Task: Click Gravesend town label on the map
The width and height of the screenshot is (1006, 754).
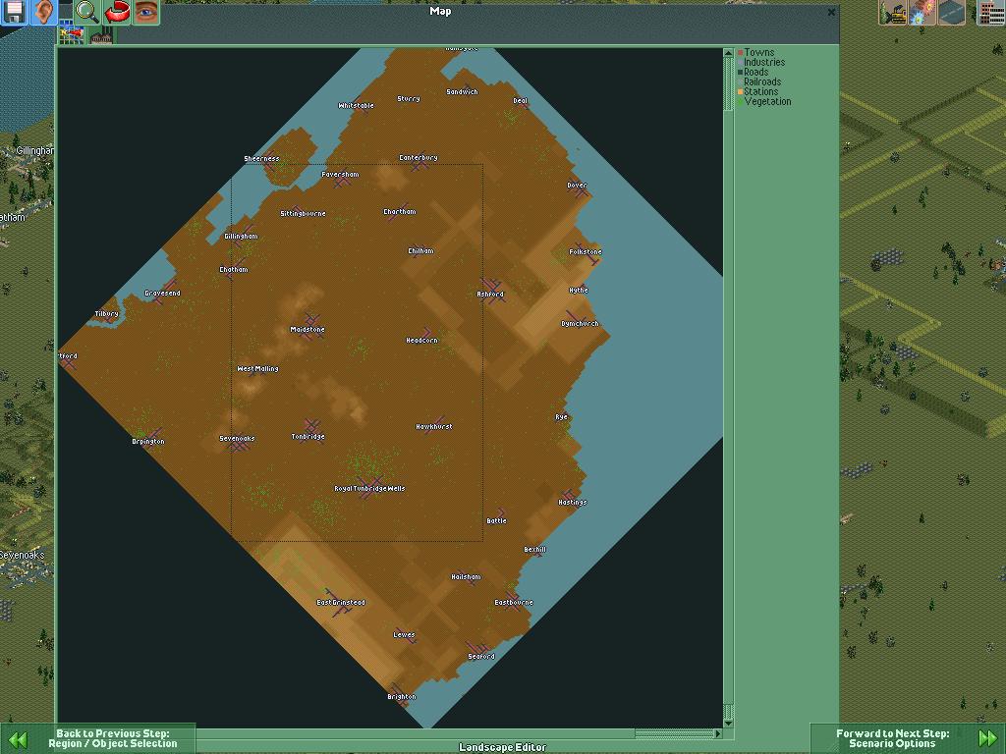Action: [x=162, y=294]
